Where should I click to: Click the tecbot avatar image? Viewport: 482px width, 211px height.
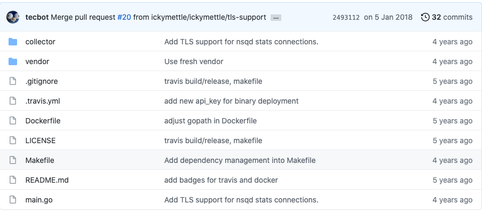pos(13,17)
